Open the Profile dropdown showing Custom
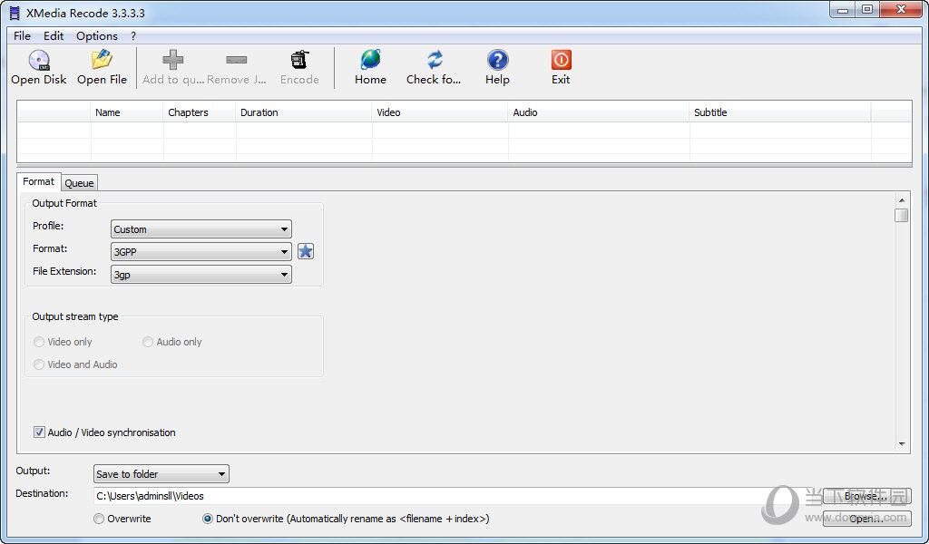The width and height of the screenshot is (929, 544). pos(201,229)
